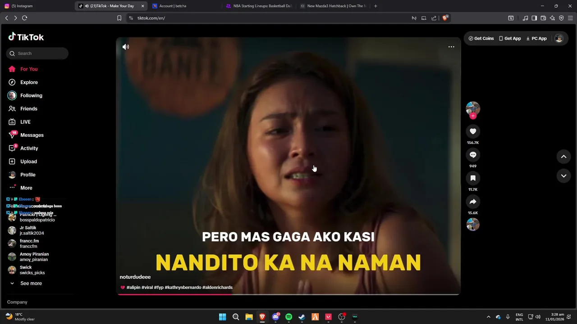Open Steam from the taskbar

click(302, 317)
